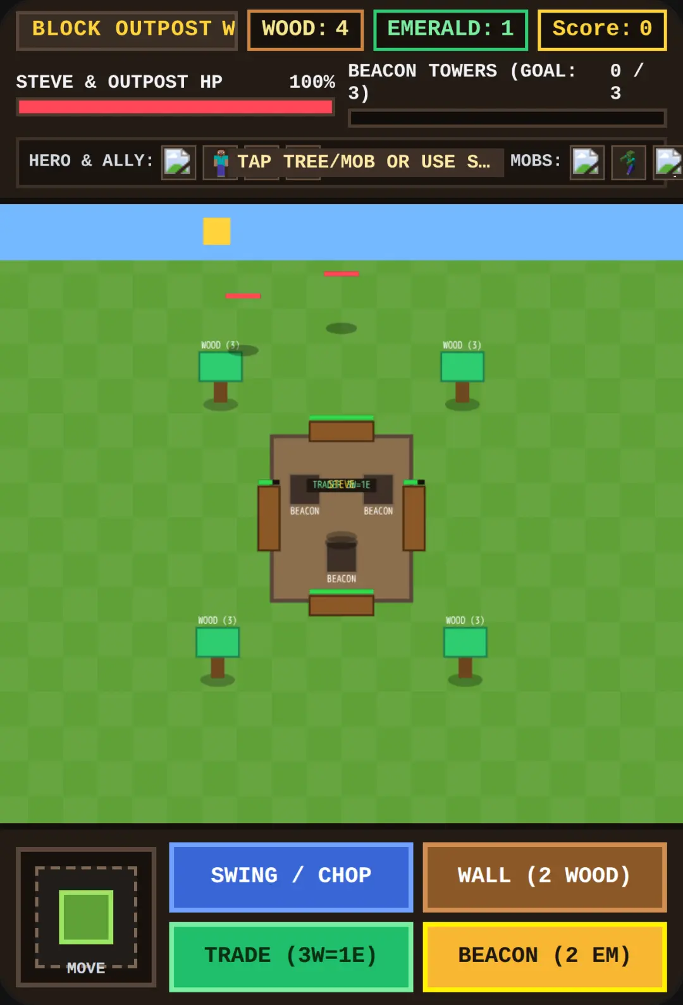Tap the outpost's top wooden wall

[x=341, y=431]
